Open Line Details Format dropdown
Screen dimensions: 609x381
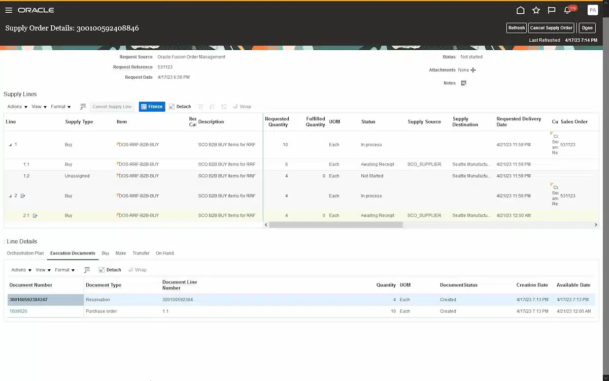point(65,270)
